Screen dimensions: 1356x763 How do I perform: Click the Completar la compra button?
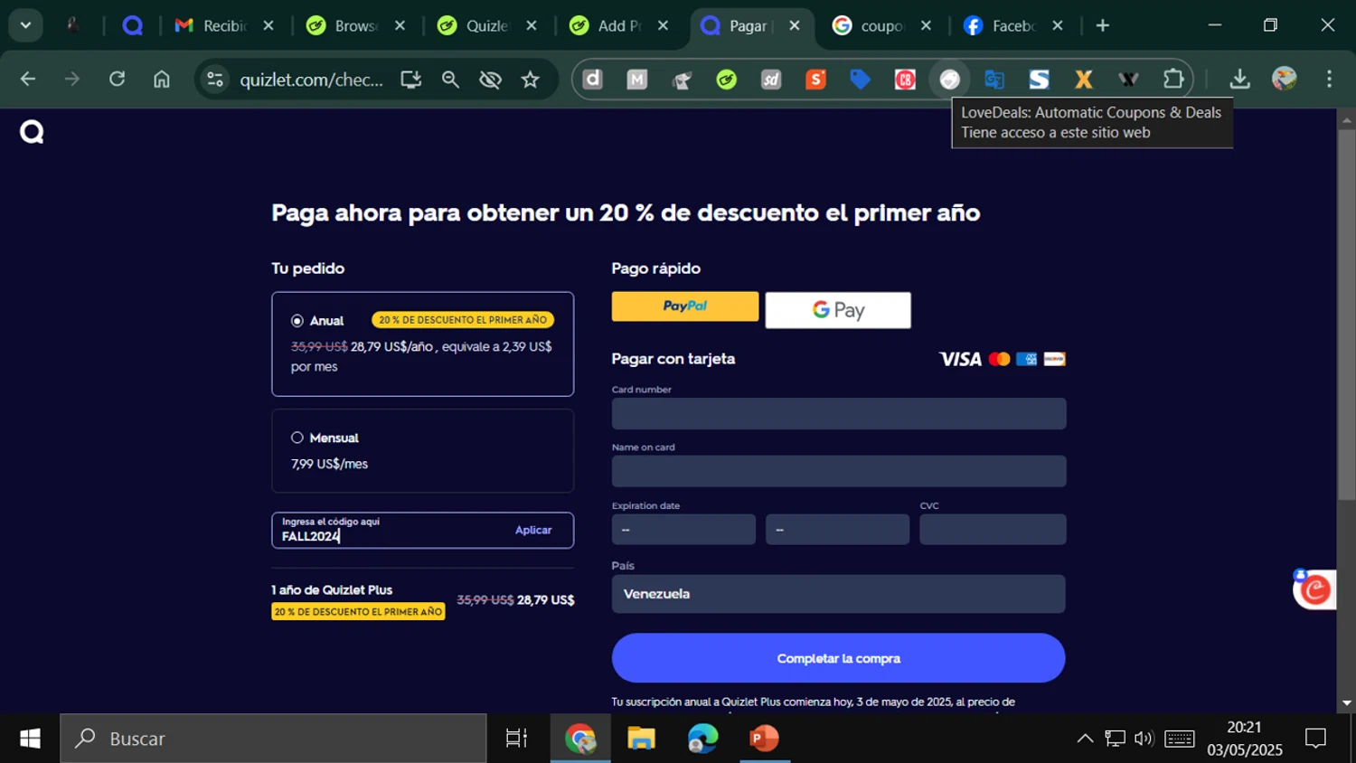[838, 658]
